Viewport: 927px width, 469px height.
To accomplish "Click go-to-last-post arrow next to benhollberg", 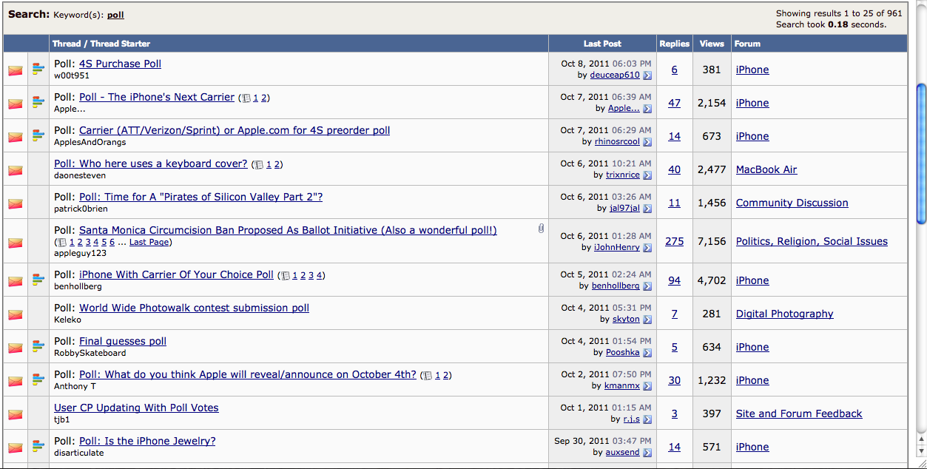I will pos(647,286).
